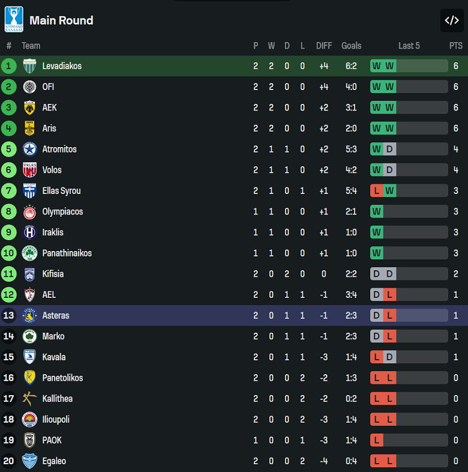Image resolution: width=468 pixels, height=472 pixels.
Task: Click the DIFF column header
Action: [324, 46]
